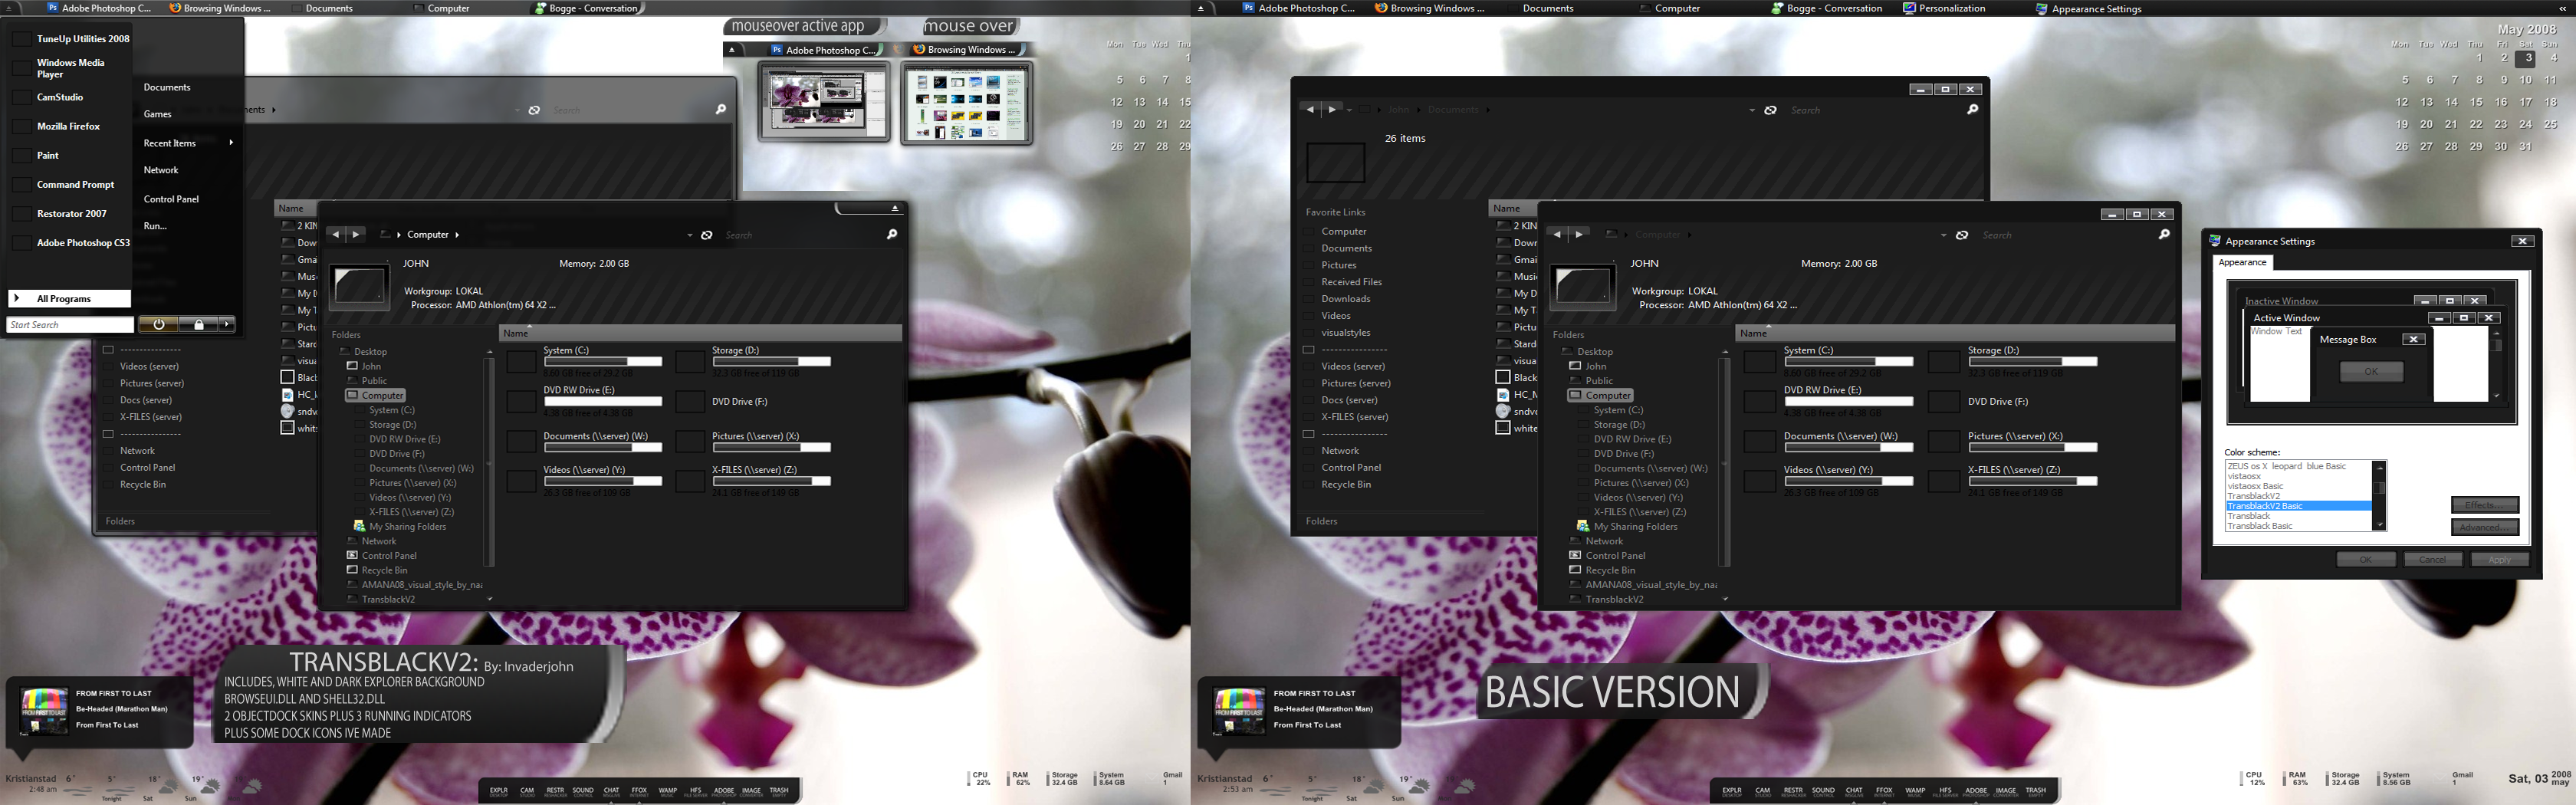Click OK beside Cancel in Appearance Settings
The height and width of the screenshot is (805, 2576).
2365,559
